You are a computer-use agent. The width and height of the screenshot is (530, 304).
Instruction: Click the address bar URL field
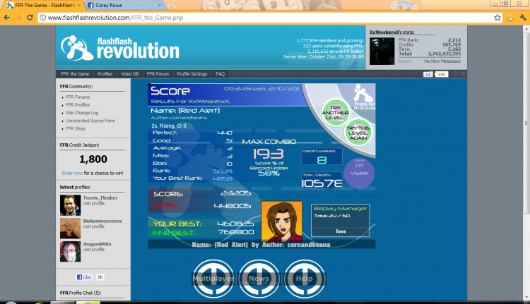click(267, 18)
